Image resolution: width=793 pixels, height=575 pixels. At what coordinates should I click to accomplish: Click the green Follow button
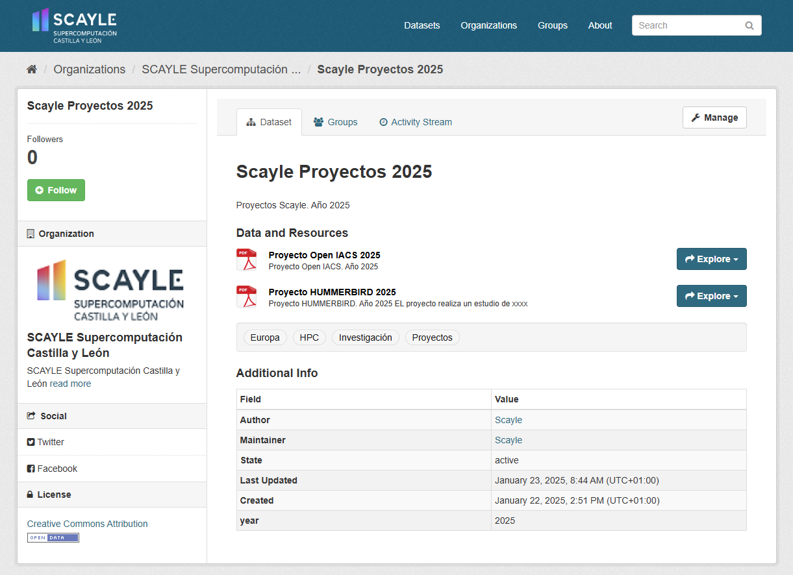[56, 190]
